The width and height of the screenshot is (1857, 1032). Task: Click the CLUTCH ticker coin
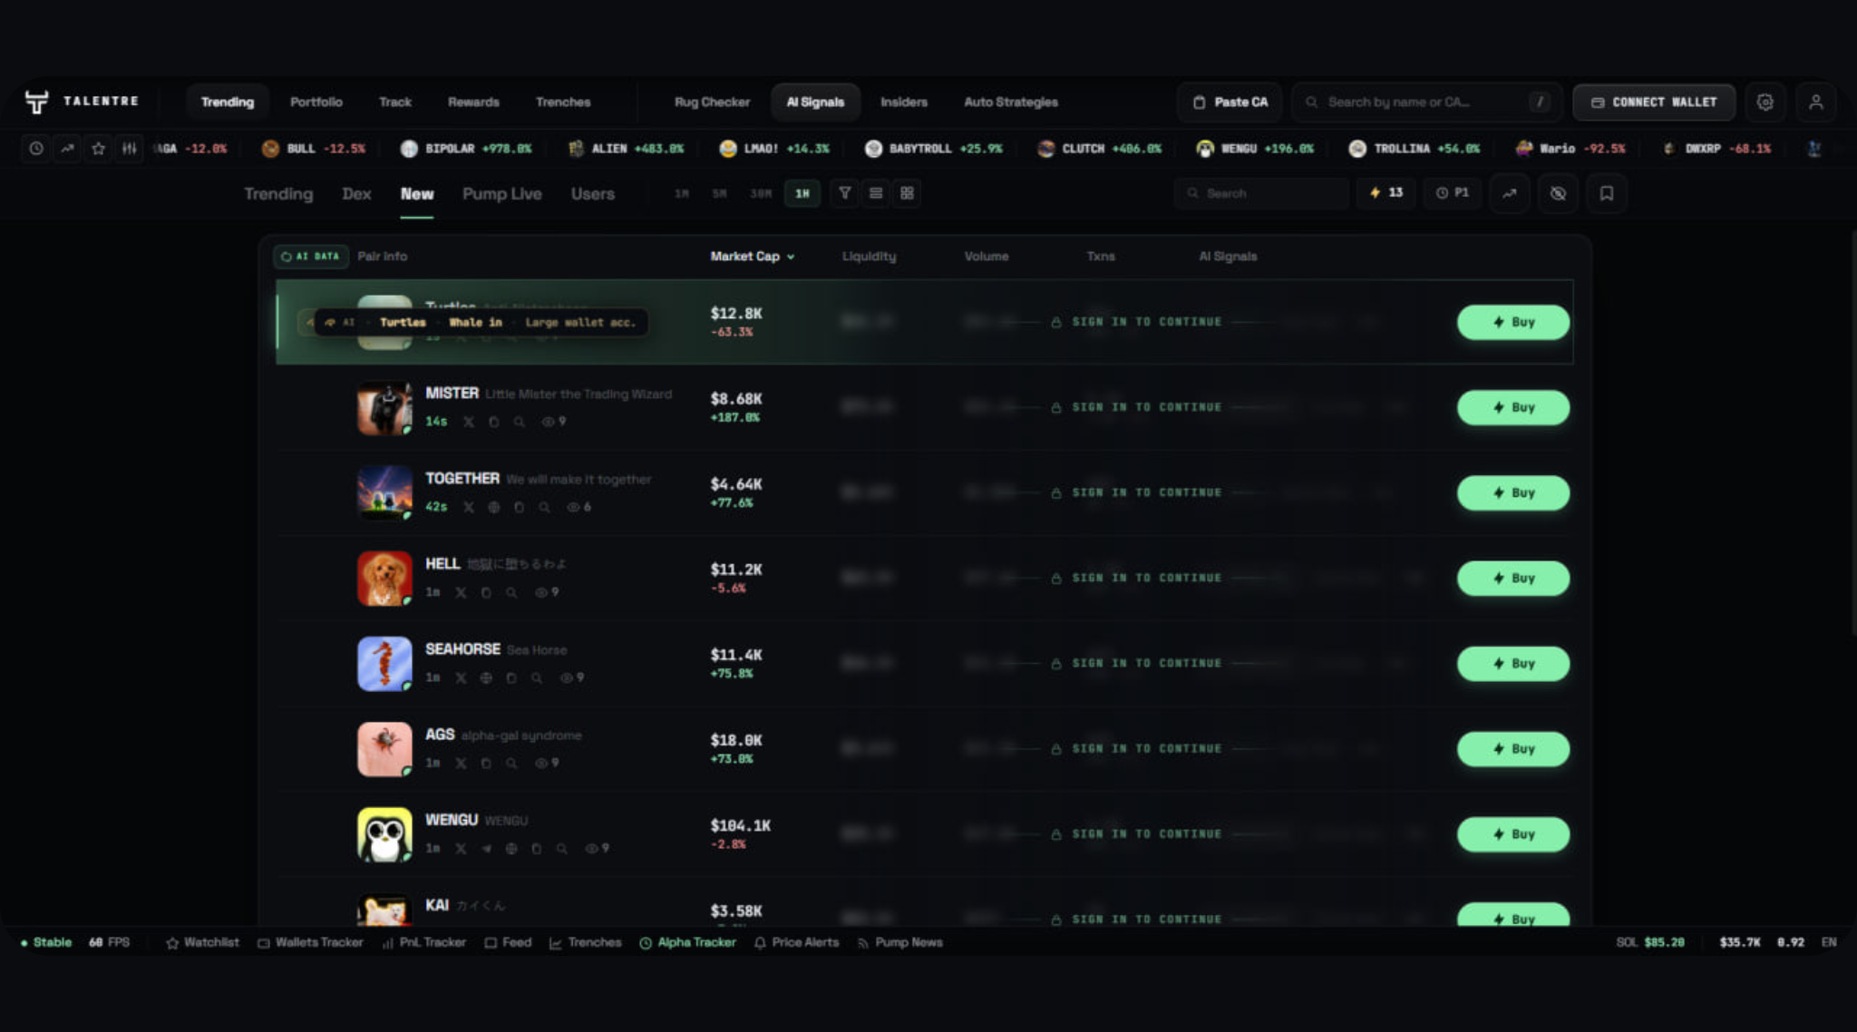coord(1099,148)
